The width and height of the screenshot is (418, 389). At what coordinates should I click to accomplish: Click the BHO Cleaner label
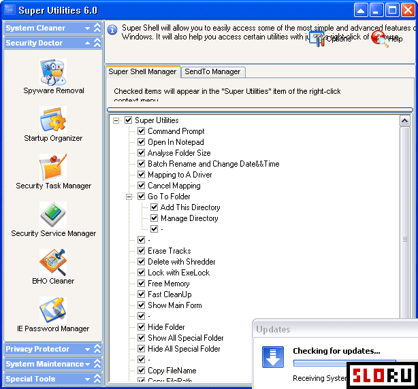click(53, 281)
